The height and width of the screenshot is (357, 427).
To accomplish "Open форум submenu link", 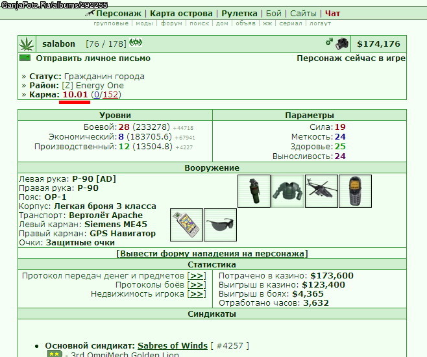I will click(171, 23).
